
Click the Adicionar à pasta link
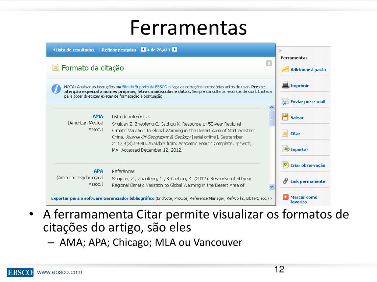(308, 70)
